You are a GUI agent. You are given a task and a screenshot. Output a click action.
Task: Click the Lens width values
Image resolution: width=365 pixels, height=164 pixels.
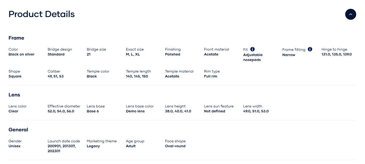tap(256, 111)
